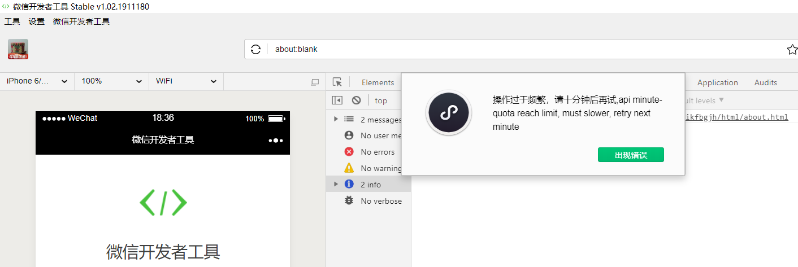Click the simulator battery indicator

[276, 119]
